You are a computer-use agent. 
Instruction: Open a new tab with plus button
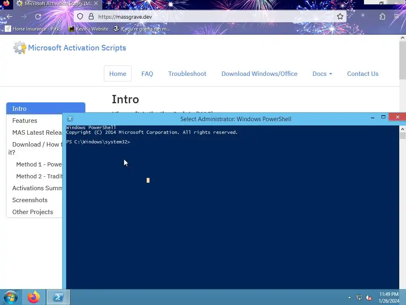click(x=109, y=3)
